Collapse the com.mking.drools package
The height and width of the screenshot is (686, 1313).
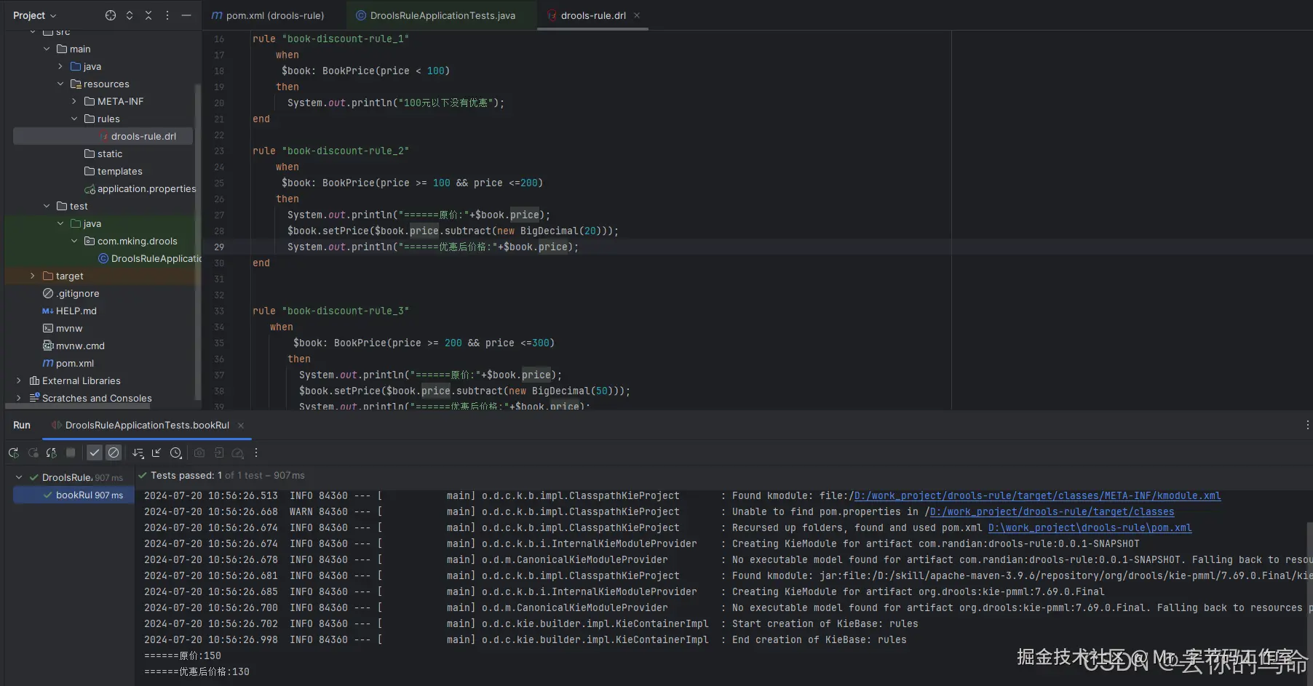pos(74,241)
